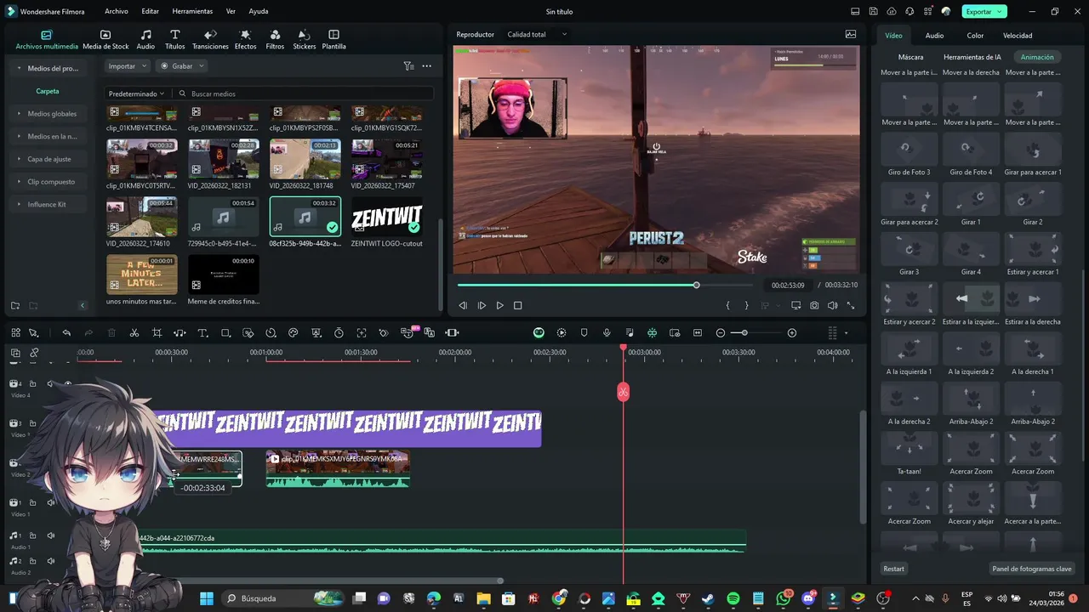Click the layout grid icon at toolbar start
Viewport: 1089px width, 612px height.
[x=15, y=333]
